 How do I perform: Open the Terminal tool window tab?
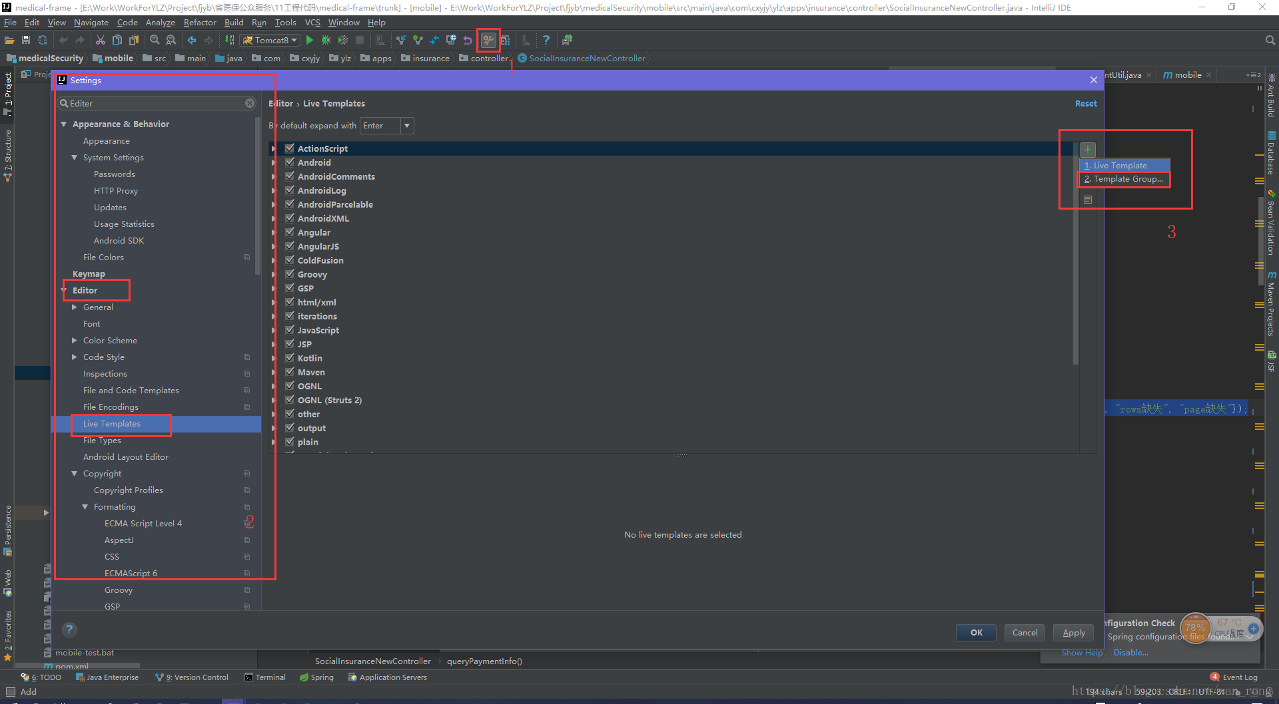point(265,677)
